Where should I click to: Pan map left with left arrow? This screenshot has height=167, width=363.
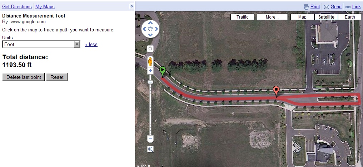click(144, 29)
